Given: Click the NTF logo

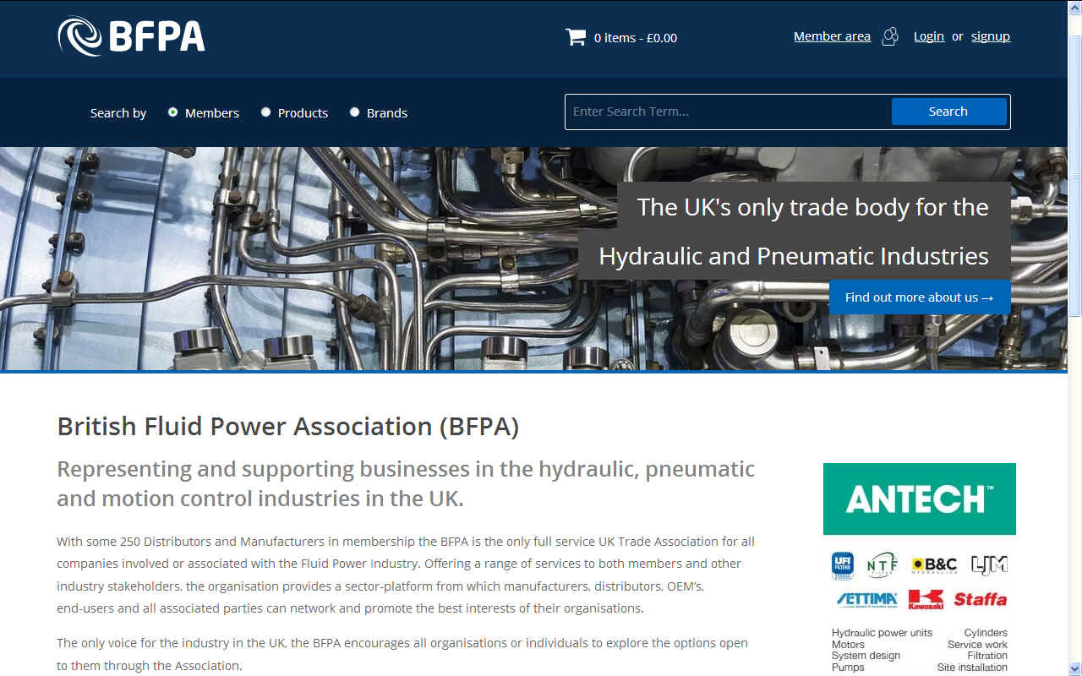Looking at the screenshot, I should coord(881,565).
